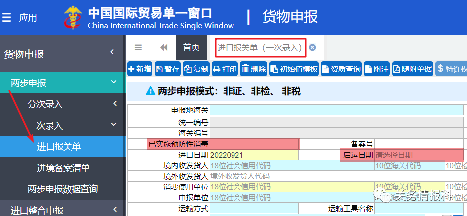Click 境内收发货人 18位社会信用代码 field
Viewport: 467px width, 216px height.
click(x=292, y=165)
